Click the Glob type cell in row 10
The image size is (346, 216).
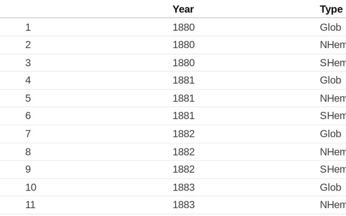click(330, 187)
